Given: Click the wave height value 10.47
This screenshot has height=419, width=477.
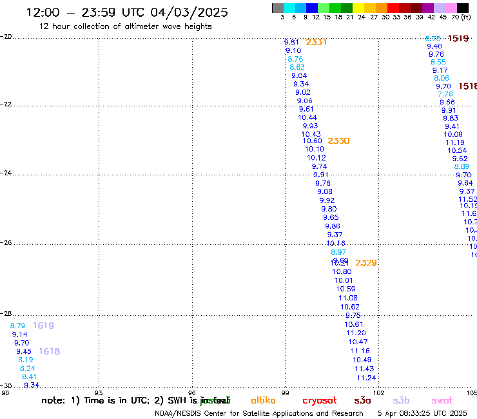Looking at the screenshot, I should click(358, 342).
